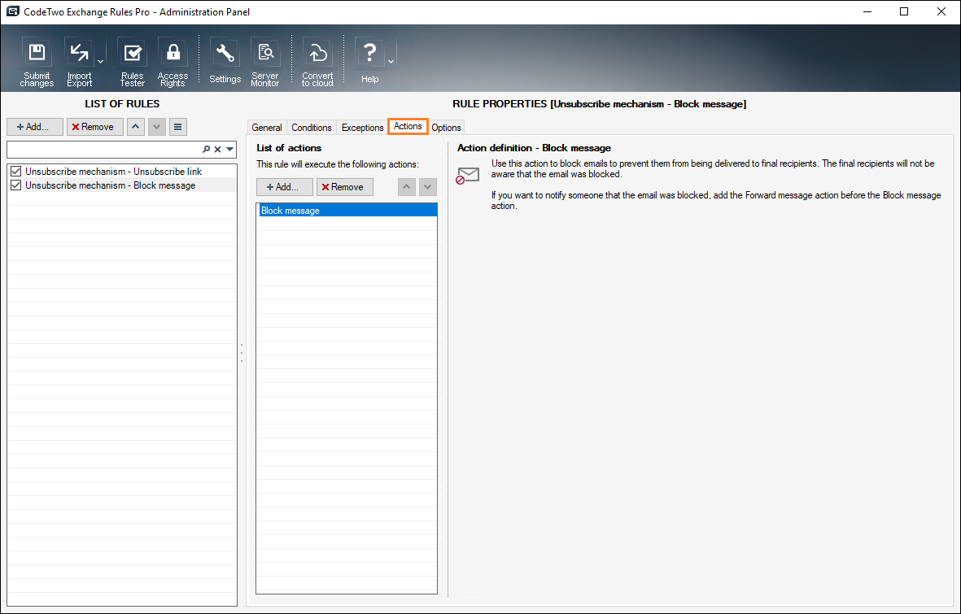Viewport: 961px width, 614px height.
Task: Click the 'Use this action to block emails' paragraph
Action: click(713, 168)
